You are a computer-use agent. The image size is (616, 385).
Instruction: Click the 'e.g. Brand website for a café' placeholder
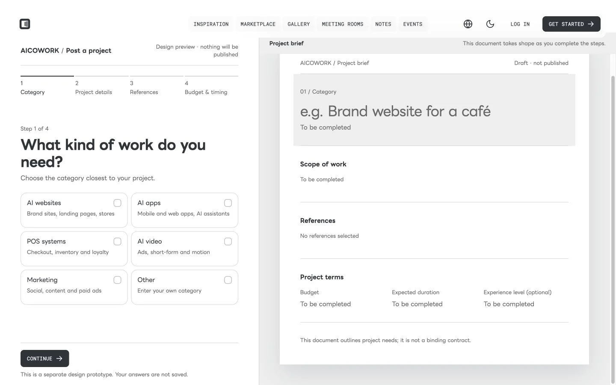pos(395,111)
